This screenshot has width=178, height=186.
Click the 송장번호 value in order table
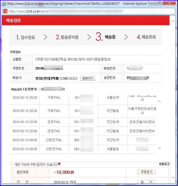(138, 78)
